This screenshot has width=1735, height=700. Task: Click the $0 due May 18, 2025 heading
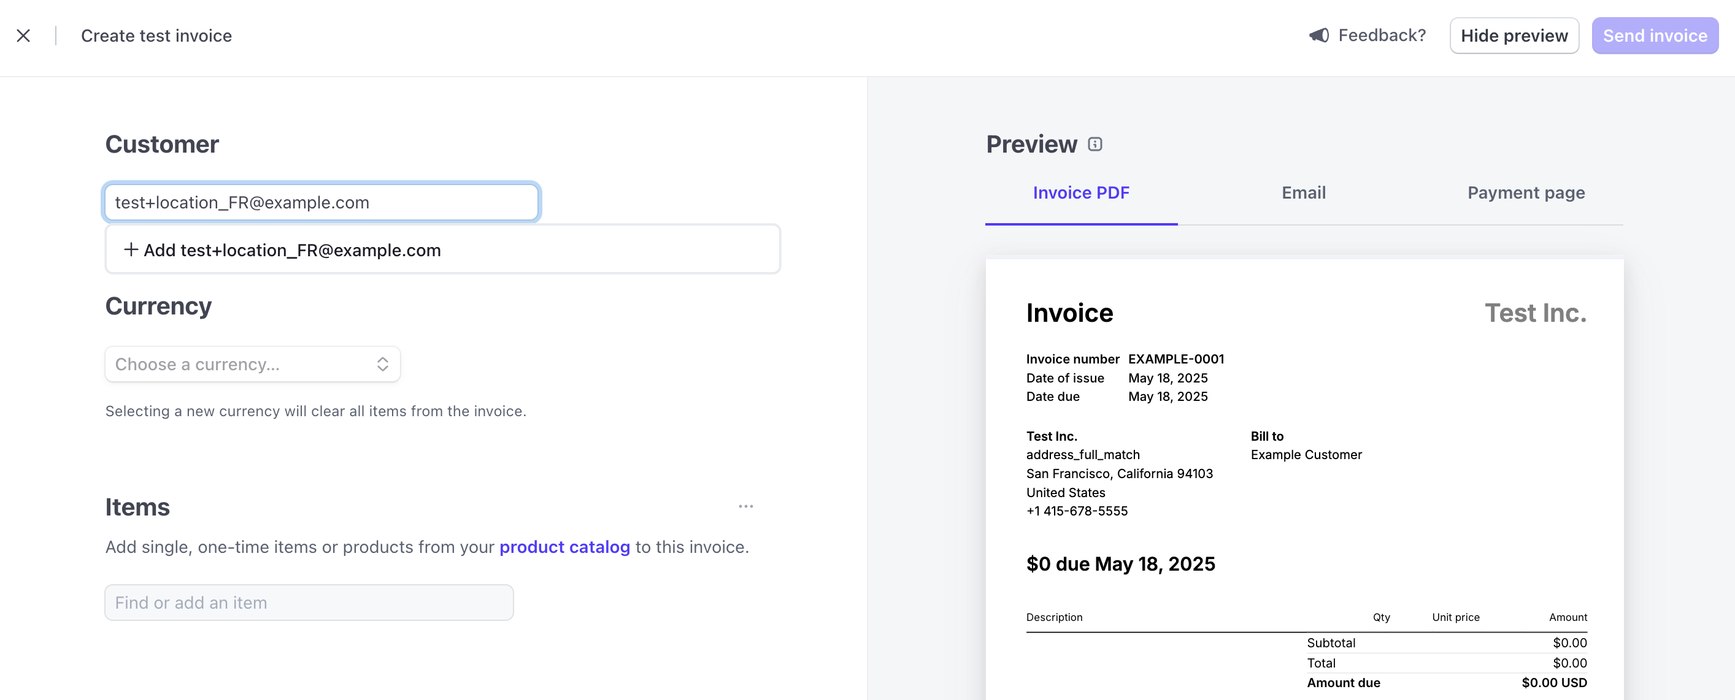pos(1121,564)
